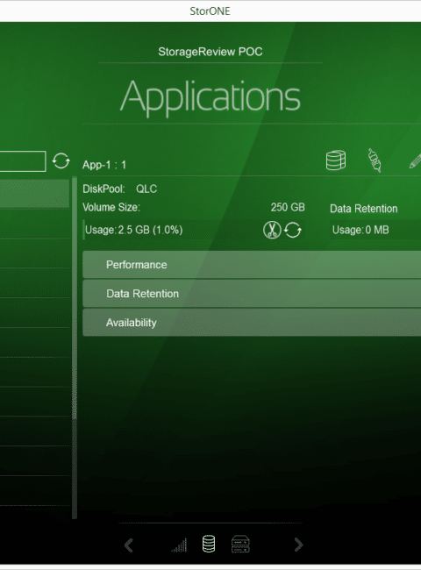
Task: Refresh the application list beside the search box
Action: click(61, 160)
